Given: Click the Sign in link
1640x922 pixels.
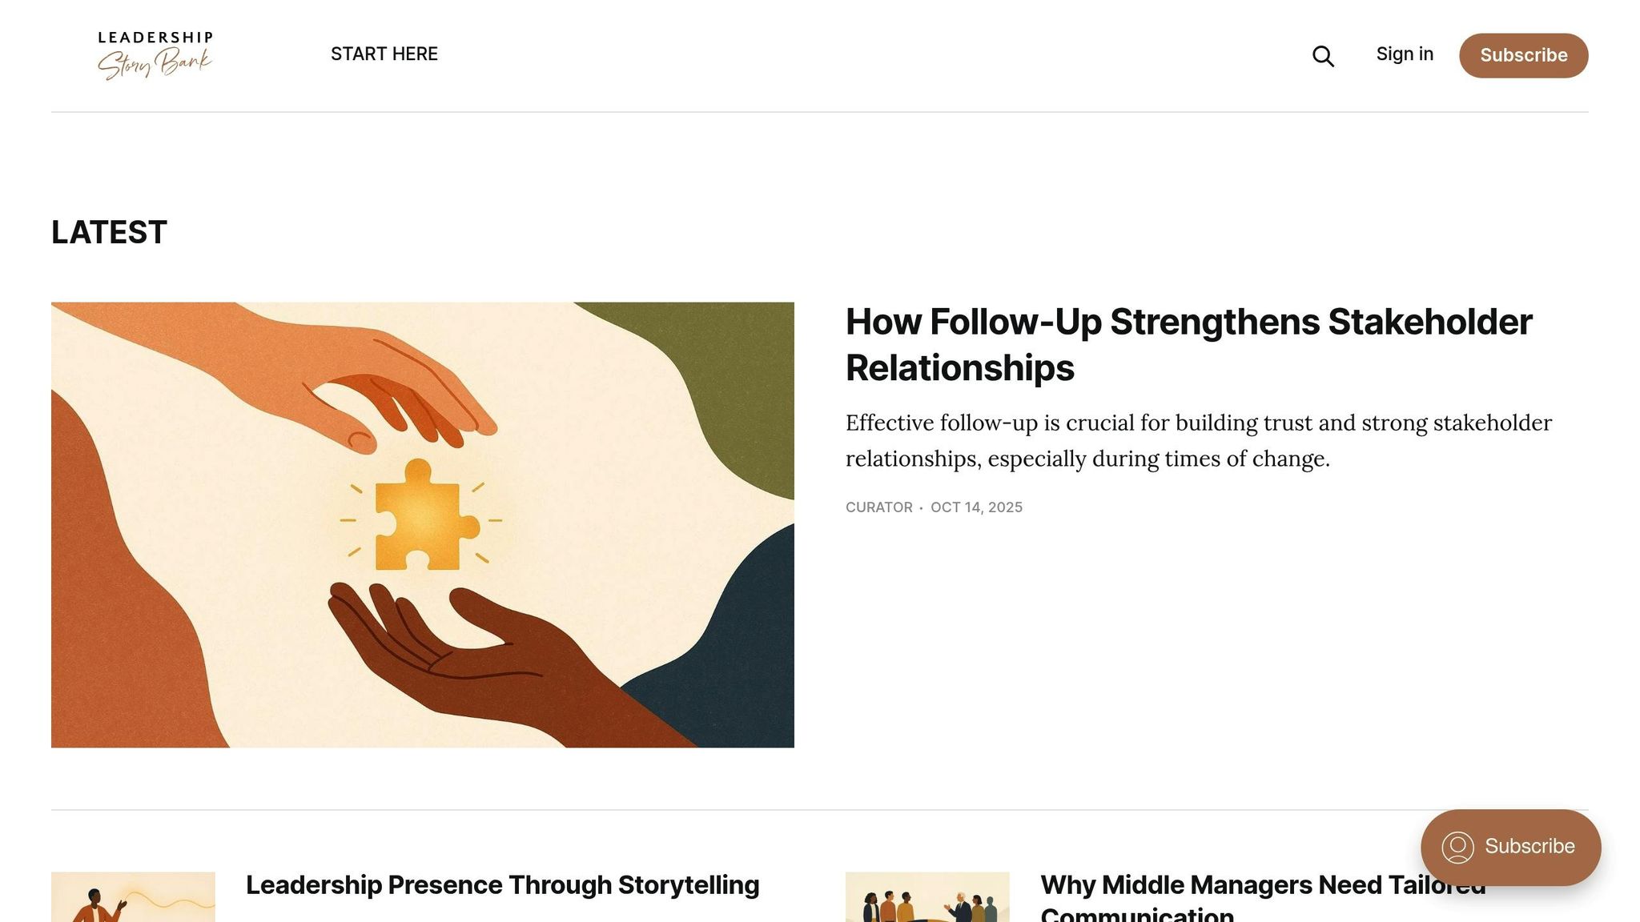Looking at the screenshot, I should [1405, 54].
